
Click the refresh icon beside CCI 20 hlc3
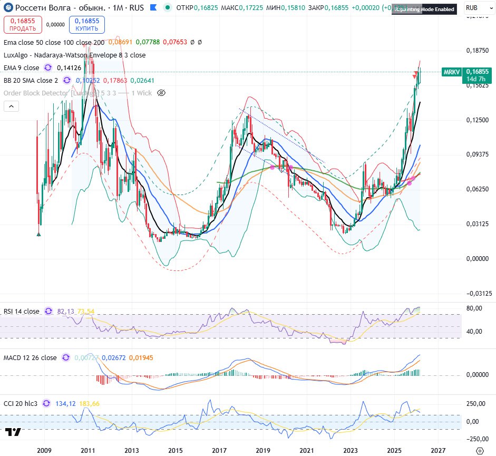[47, 403]
